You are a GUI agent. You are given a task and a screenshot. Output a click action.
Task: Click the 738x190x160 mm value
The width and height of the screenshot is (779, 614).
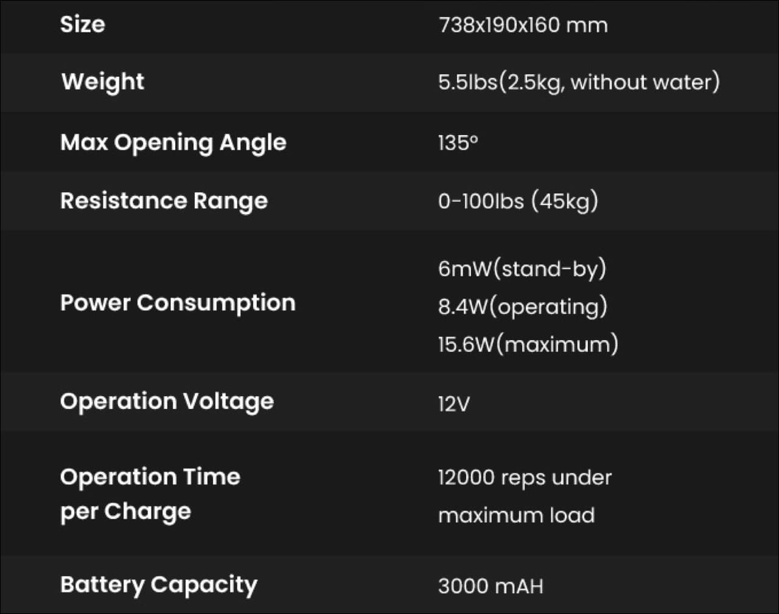tap(523, 26)
